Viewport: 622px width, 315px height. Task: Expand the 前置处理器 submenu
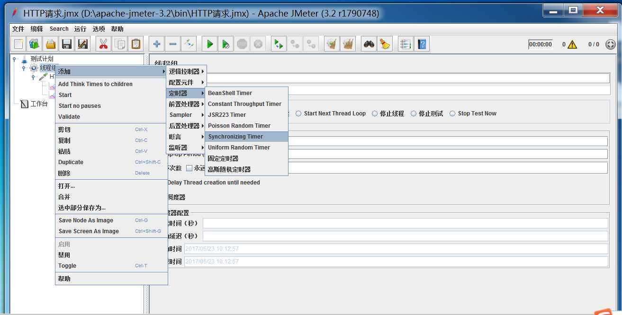[x=187, y=104]
